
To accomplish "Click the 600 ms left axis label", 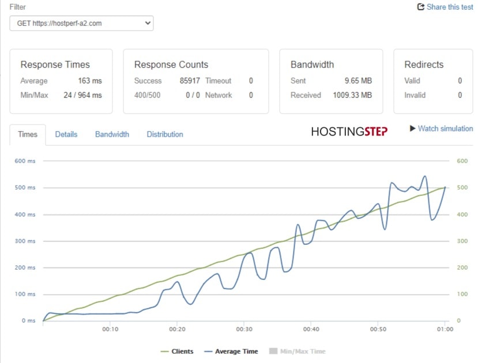I will click(25, 161).
